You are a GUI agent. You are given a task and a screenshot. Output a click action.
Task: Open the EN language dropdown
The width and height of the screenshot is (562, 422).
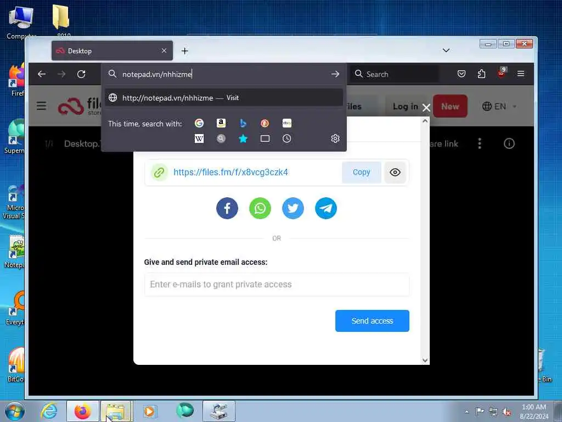[499, 106]
